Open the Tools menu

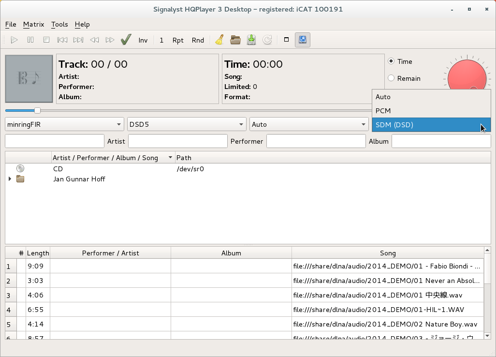(59, 24)
